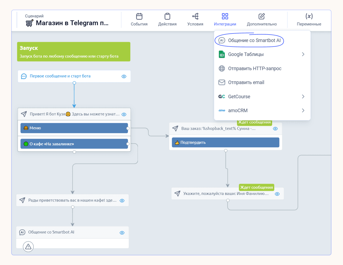Click the Google Таблицы sheets icon
This screenshot has height=265, width=343.
point(222,54)
